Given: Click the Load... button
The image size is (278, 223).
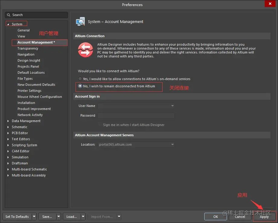Looking at the screenshot, I should click(x=72, y=216).
